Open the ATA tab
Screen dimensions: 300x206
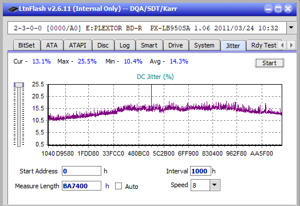52,45
